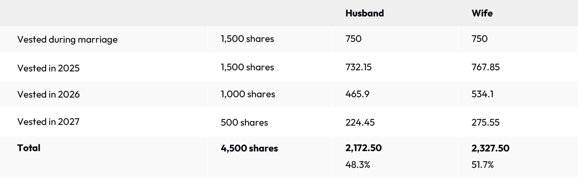Click Husband's 465.9 value
Image resolution: width=578 pixels, height=178 pixels.
[x=357, y=94]
